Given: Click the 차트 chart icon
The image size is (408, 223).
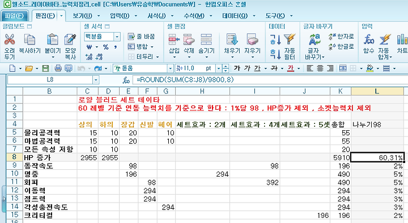Looking at the screenshot, I should [x=402, y=40].
